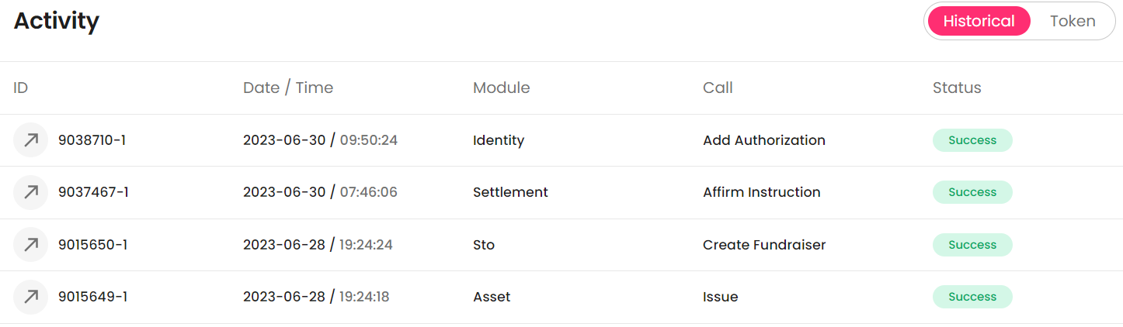Open arrow icon for transaction 9037467-1
This screenshot has height=327, width=1123.
31,192
